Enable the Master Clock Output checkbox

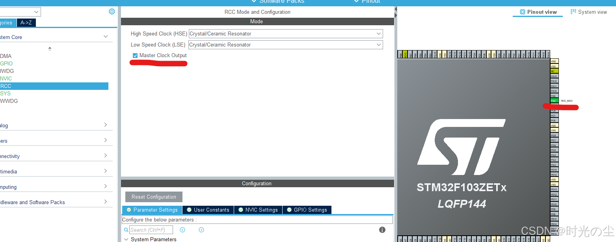coord(135,55)
